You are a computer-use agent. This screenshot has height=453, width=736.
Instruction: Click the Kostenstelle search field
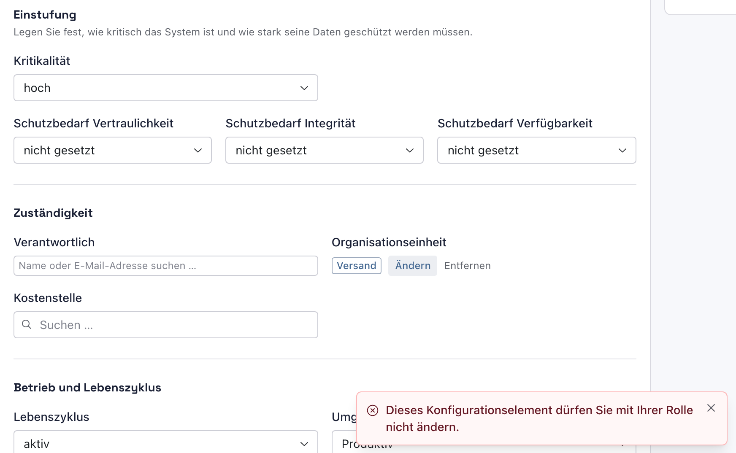tap(165, 325)
